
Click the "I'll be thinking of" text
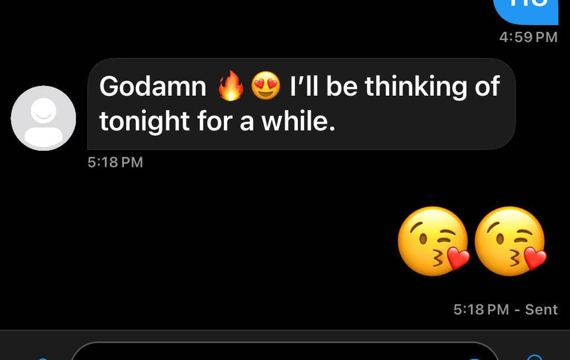pos(395,86)
